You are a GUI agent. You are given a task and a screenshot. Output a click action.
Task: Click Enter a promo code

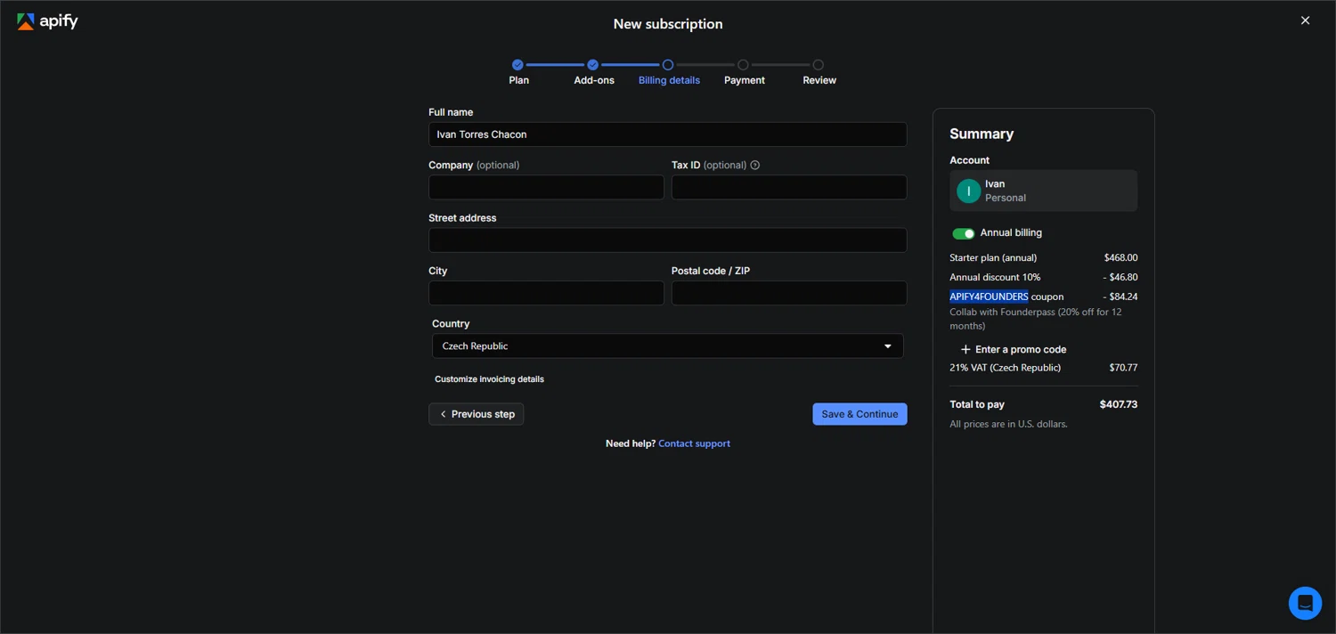click(x=1021, y=349)
